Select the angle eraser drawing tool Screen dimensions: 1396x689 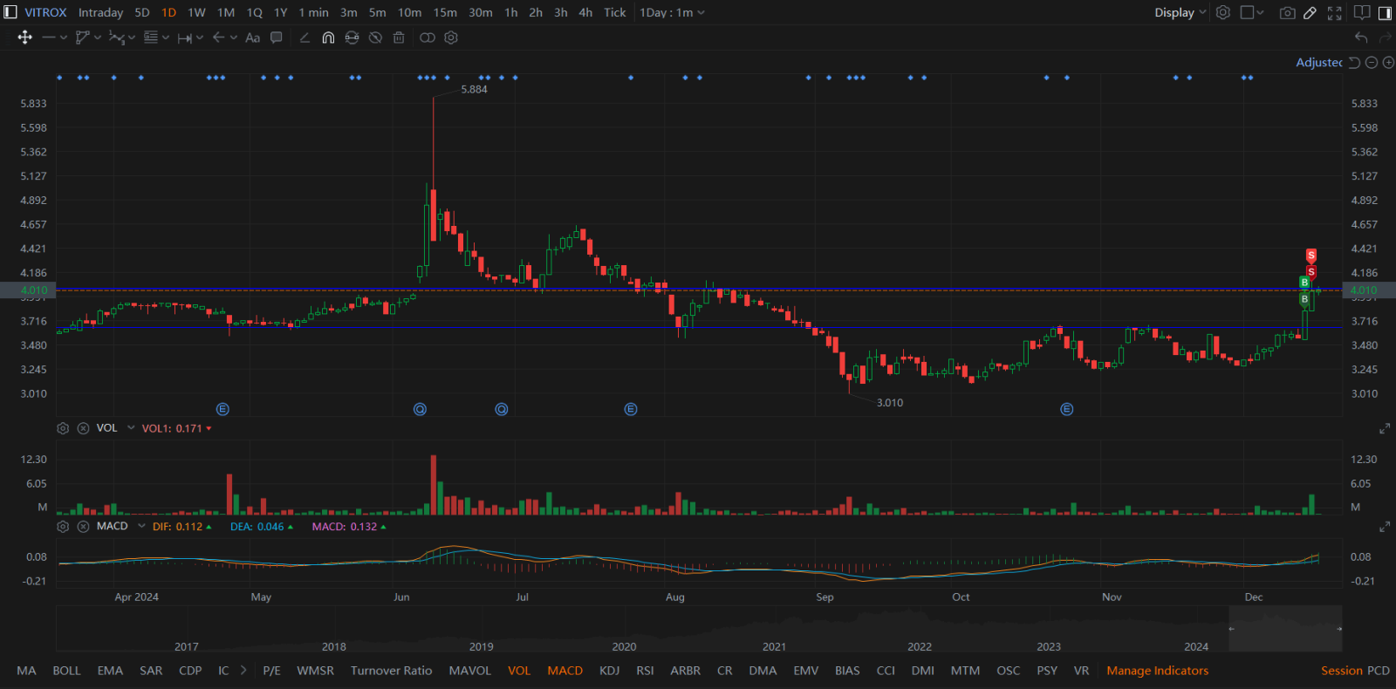pos(305,38)
